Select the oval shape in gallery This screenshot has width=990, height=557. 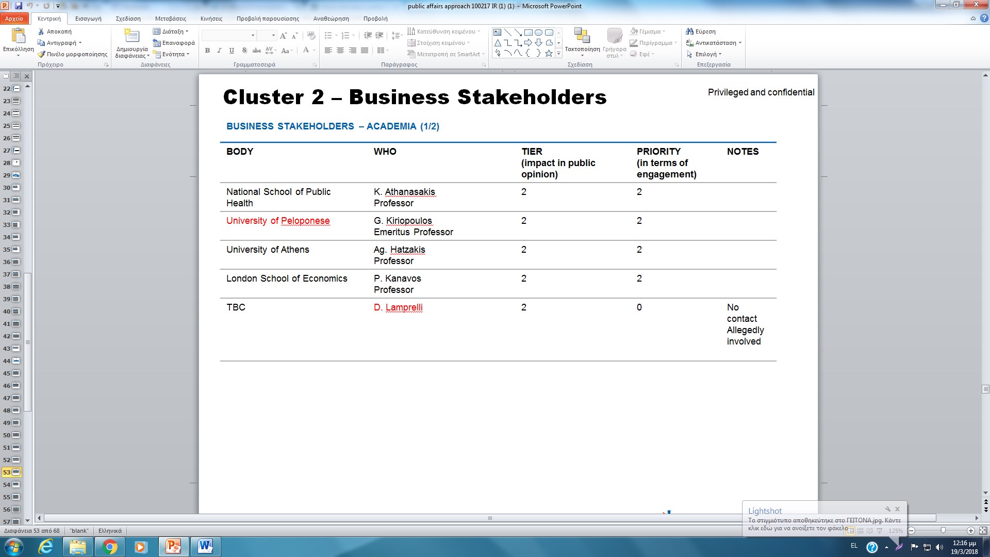tap(539, 32)
